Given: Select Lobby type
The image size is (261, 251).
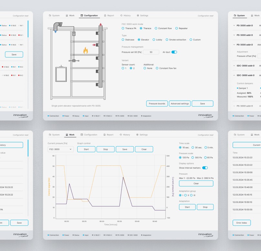Looking at the screenshot, I should (x=157, y=39).
